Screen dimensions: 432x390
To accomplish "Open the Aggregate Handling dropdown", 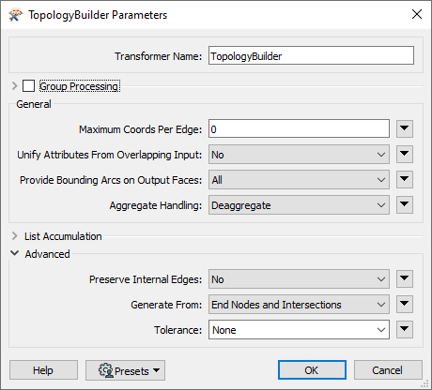I will (299, 205).
